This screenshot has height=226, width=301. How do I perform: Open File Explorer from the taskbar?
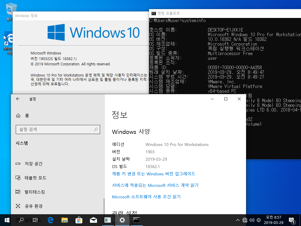tap(64, 220)
